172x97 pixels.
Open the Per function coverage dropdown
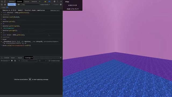tap(5, 61)
